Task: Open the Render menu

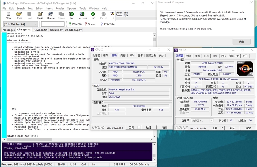Action: click(60, 8)
